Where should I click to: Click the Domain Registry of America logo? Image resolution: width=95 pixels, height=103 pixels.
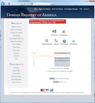32,15
